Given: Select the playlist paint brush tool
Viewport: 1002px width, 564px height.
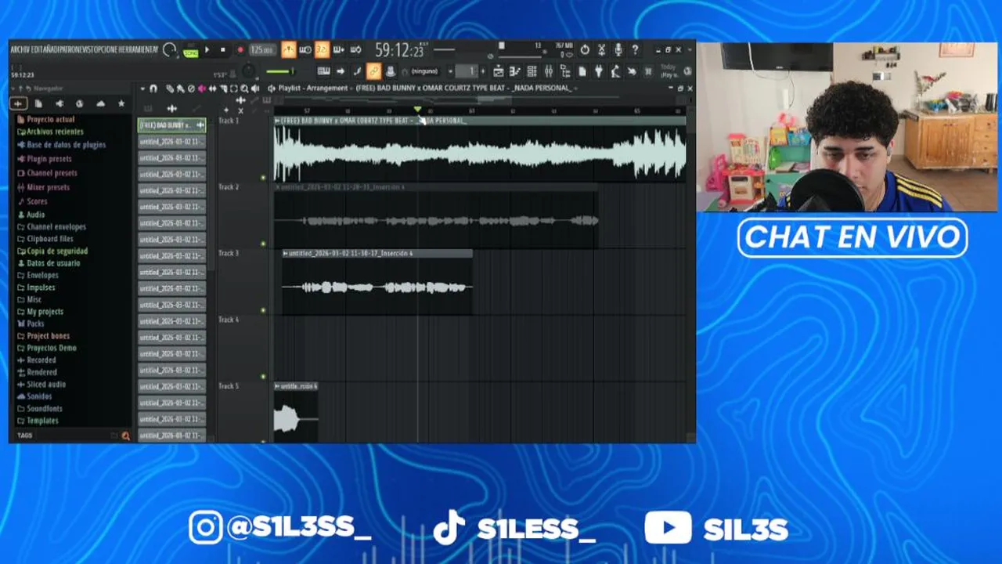Looking at the screenshot, I should [180, 89].
